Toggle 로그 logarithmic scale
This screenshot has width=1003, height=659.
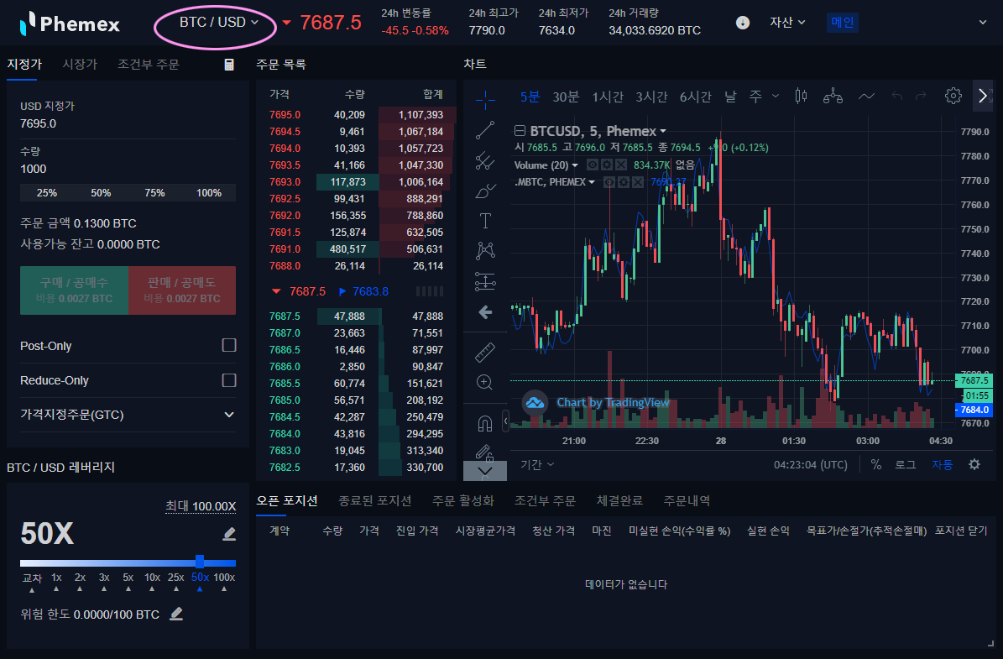coord(905,464)
